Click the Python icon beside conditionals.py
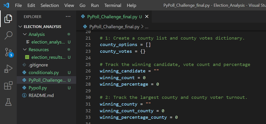266x124 pixels. pyautogui.click(x=24, y=73)
